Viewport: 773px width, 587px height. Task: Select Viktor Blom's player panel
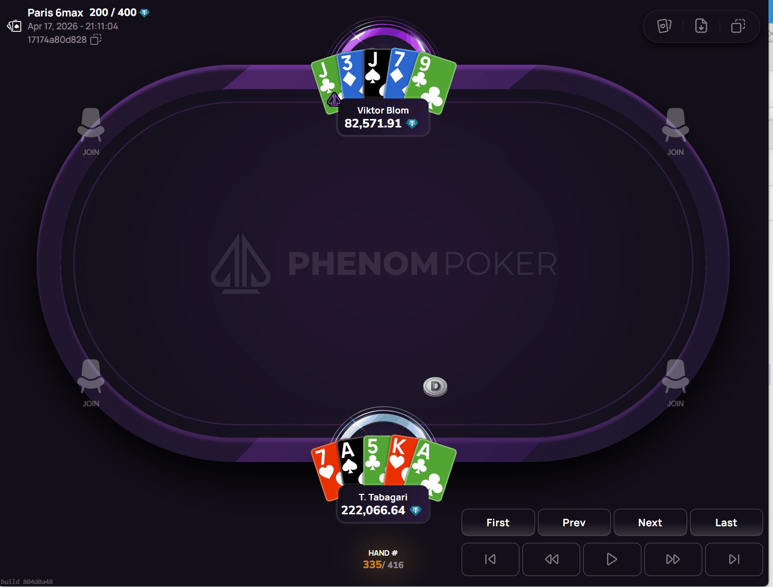tap(383, 117)
